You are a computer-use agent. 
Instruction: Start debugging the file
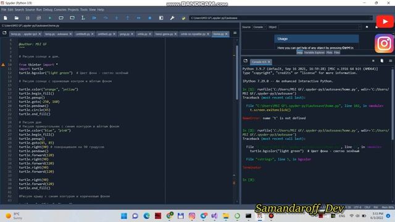94,18
